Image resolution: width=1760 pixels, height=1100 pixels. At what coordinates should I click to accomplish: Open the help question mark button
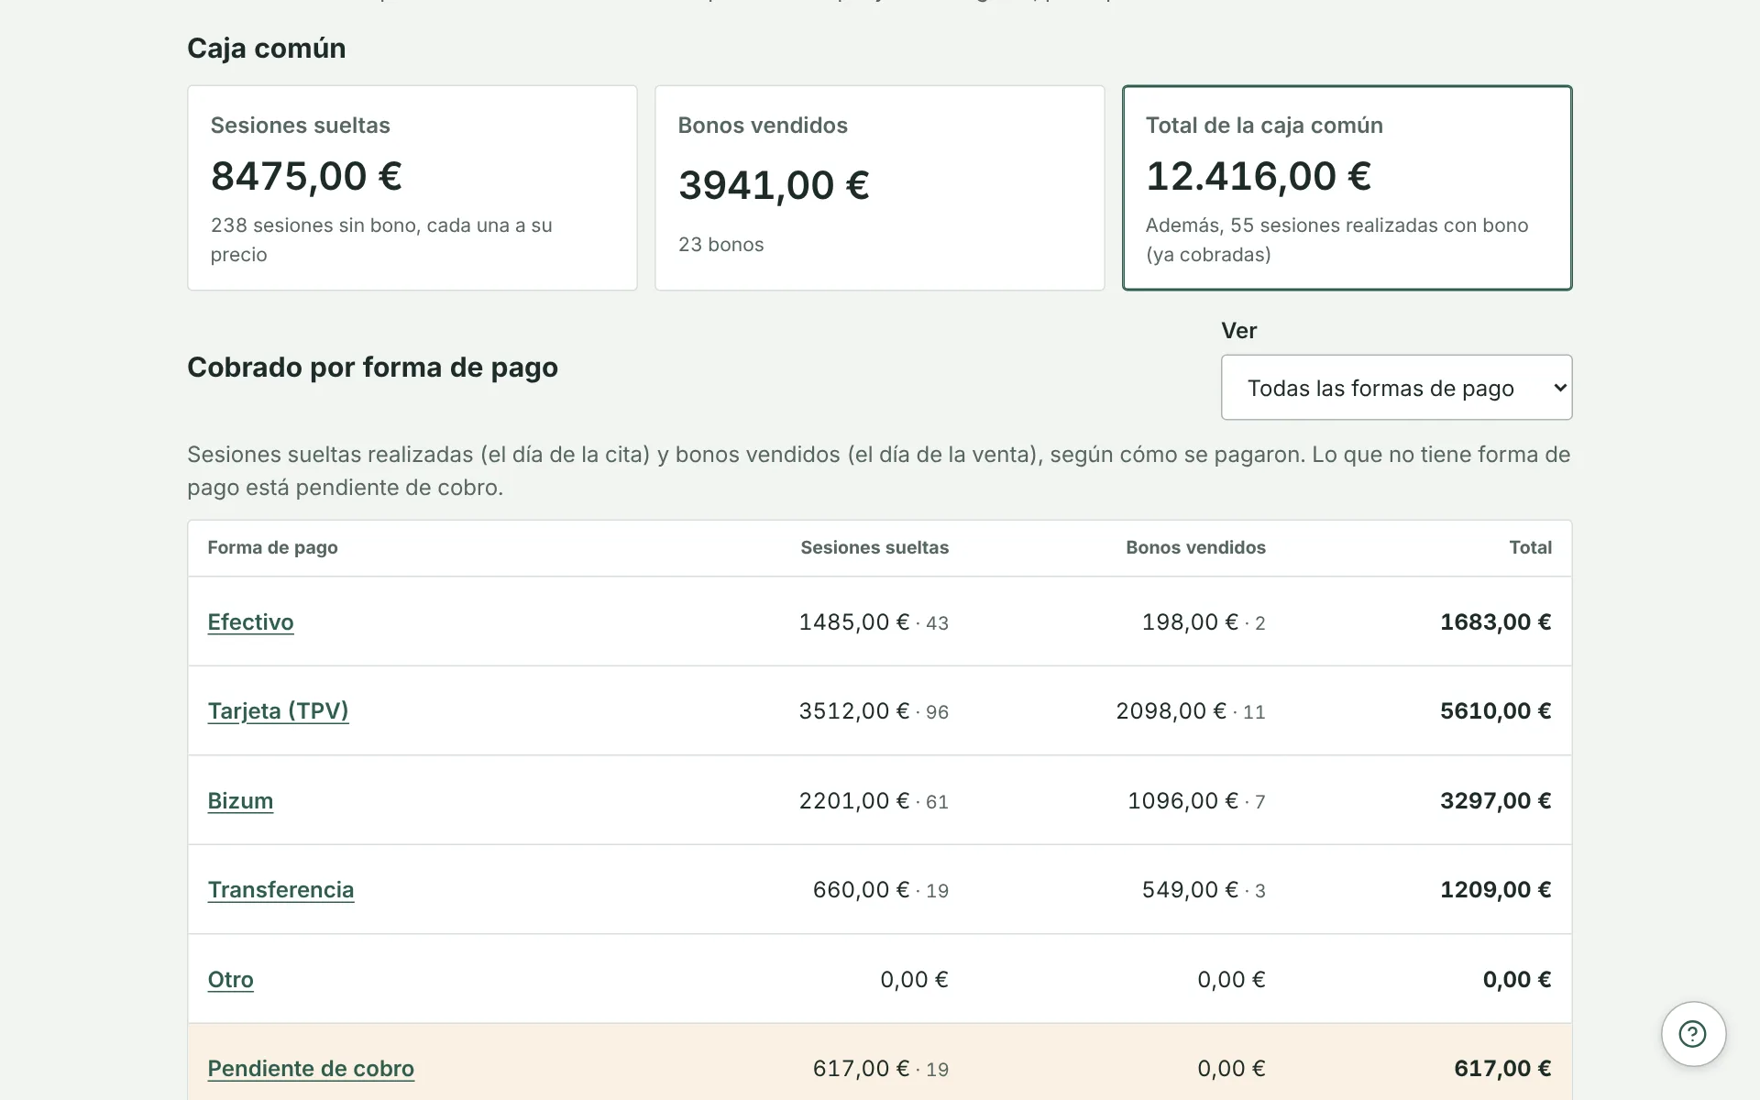[1693, 1034]
